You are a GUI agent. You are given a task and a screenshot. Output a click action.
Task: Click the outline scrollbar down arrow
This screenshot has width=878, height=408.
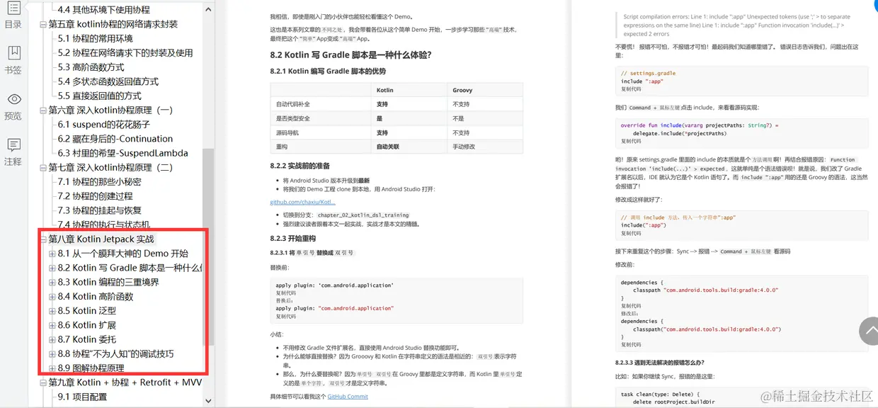click(x=208, y=400)
